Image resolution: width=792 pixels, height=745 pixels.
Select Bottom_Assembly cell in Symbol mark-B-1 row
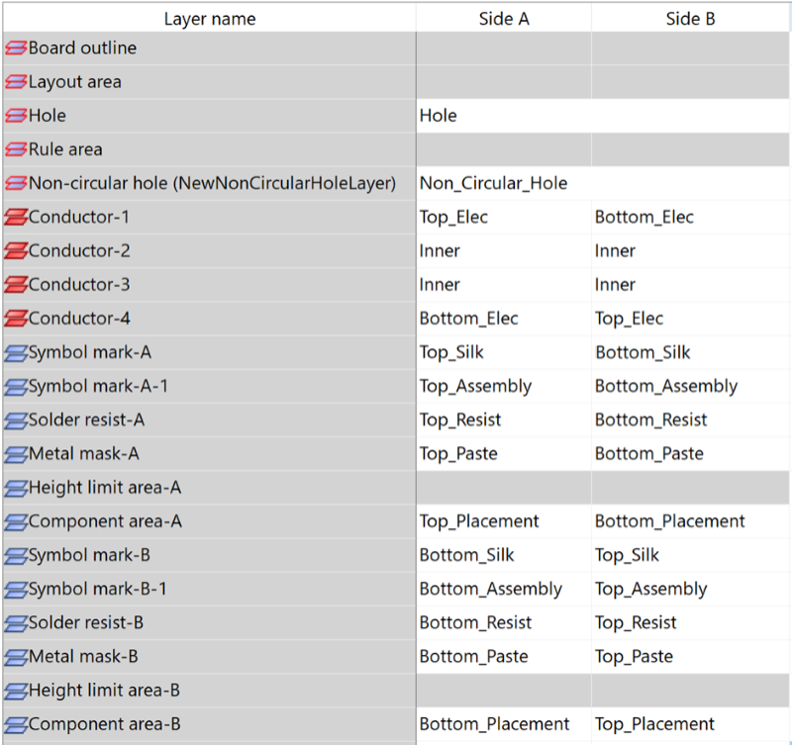504,589
